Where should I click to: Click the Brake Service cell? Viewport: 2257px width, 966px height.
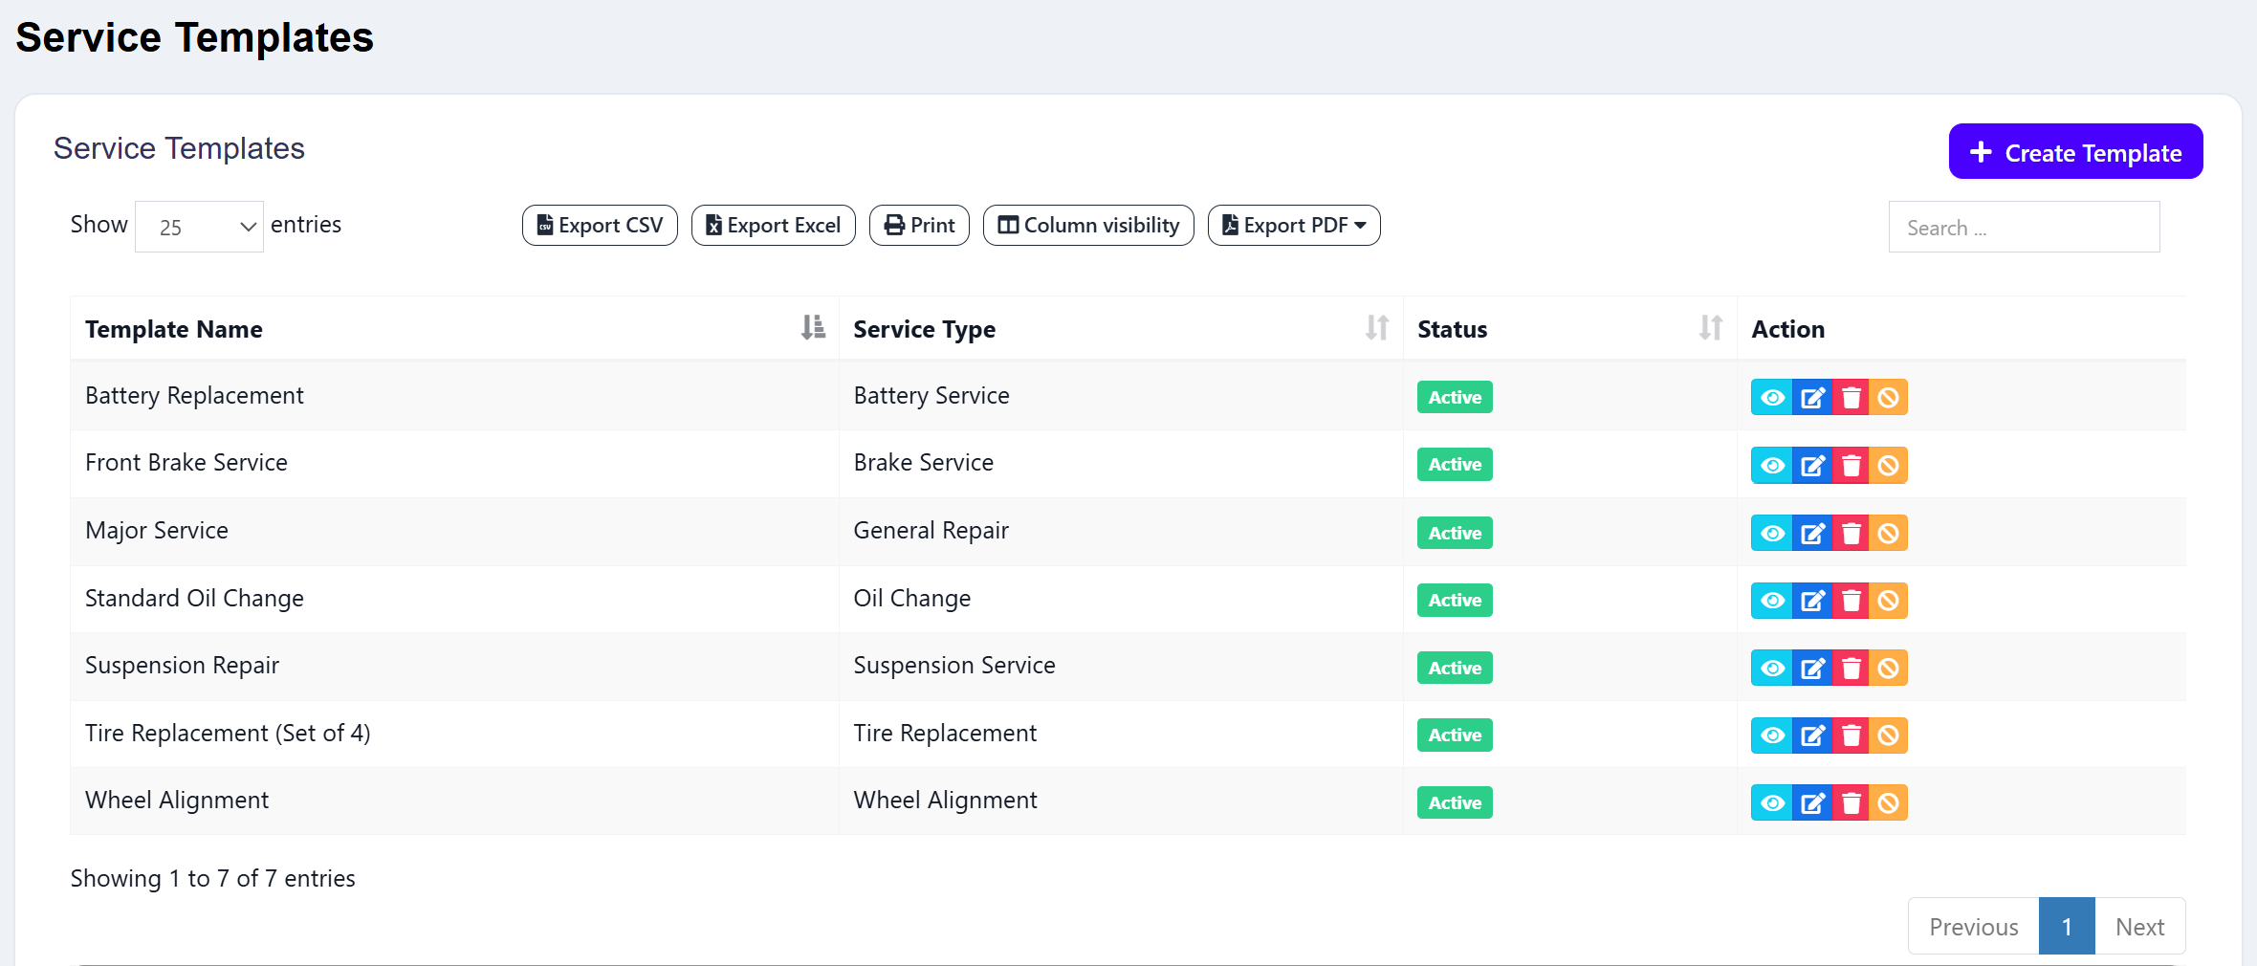tap(1121, 464)
